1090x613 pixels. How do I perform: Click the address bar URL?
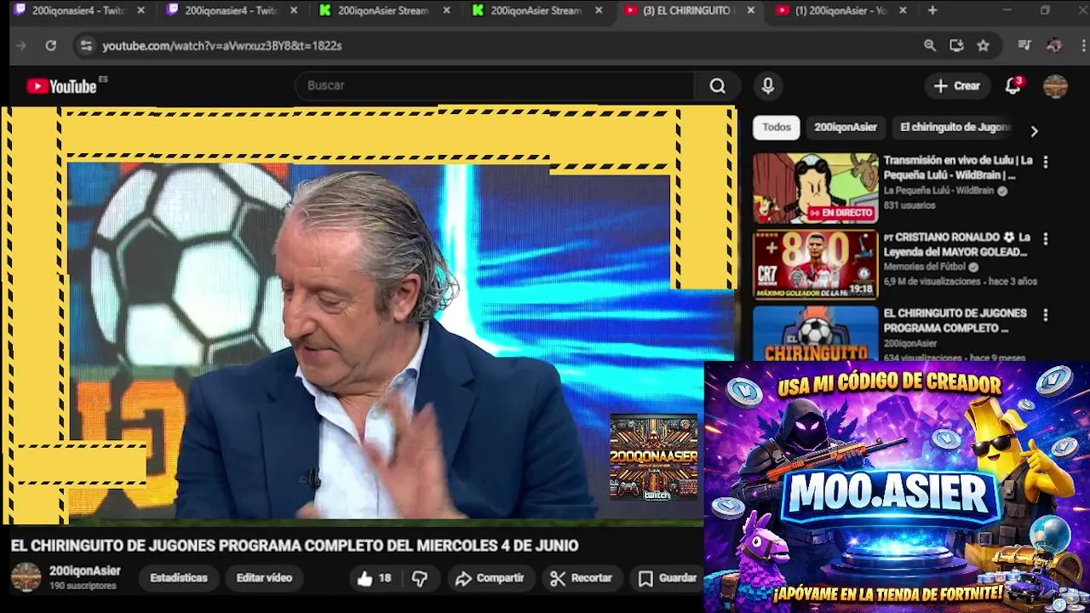221,46
